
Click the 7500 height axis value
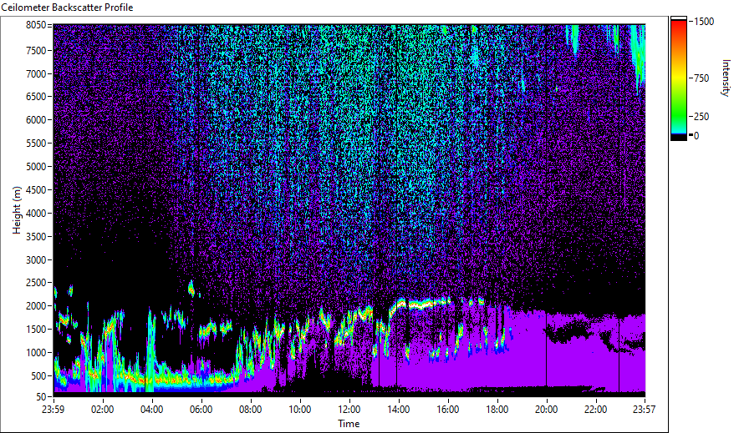36,50
